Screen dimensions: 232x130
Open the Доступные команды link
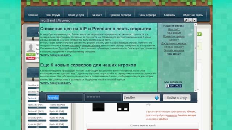point(174,43)
